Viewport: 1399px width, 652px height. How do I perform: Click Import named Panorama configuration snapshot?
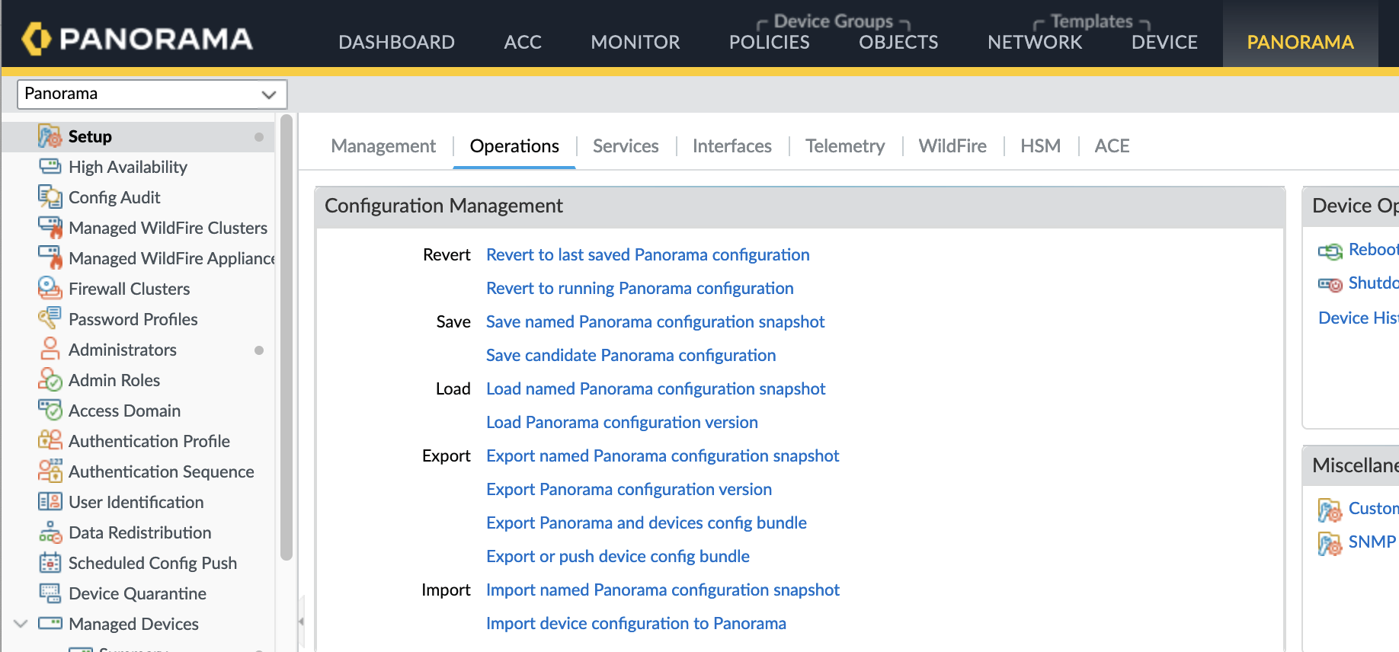[663, 590]
